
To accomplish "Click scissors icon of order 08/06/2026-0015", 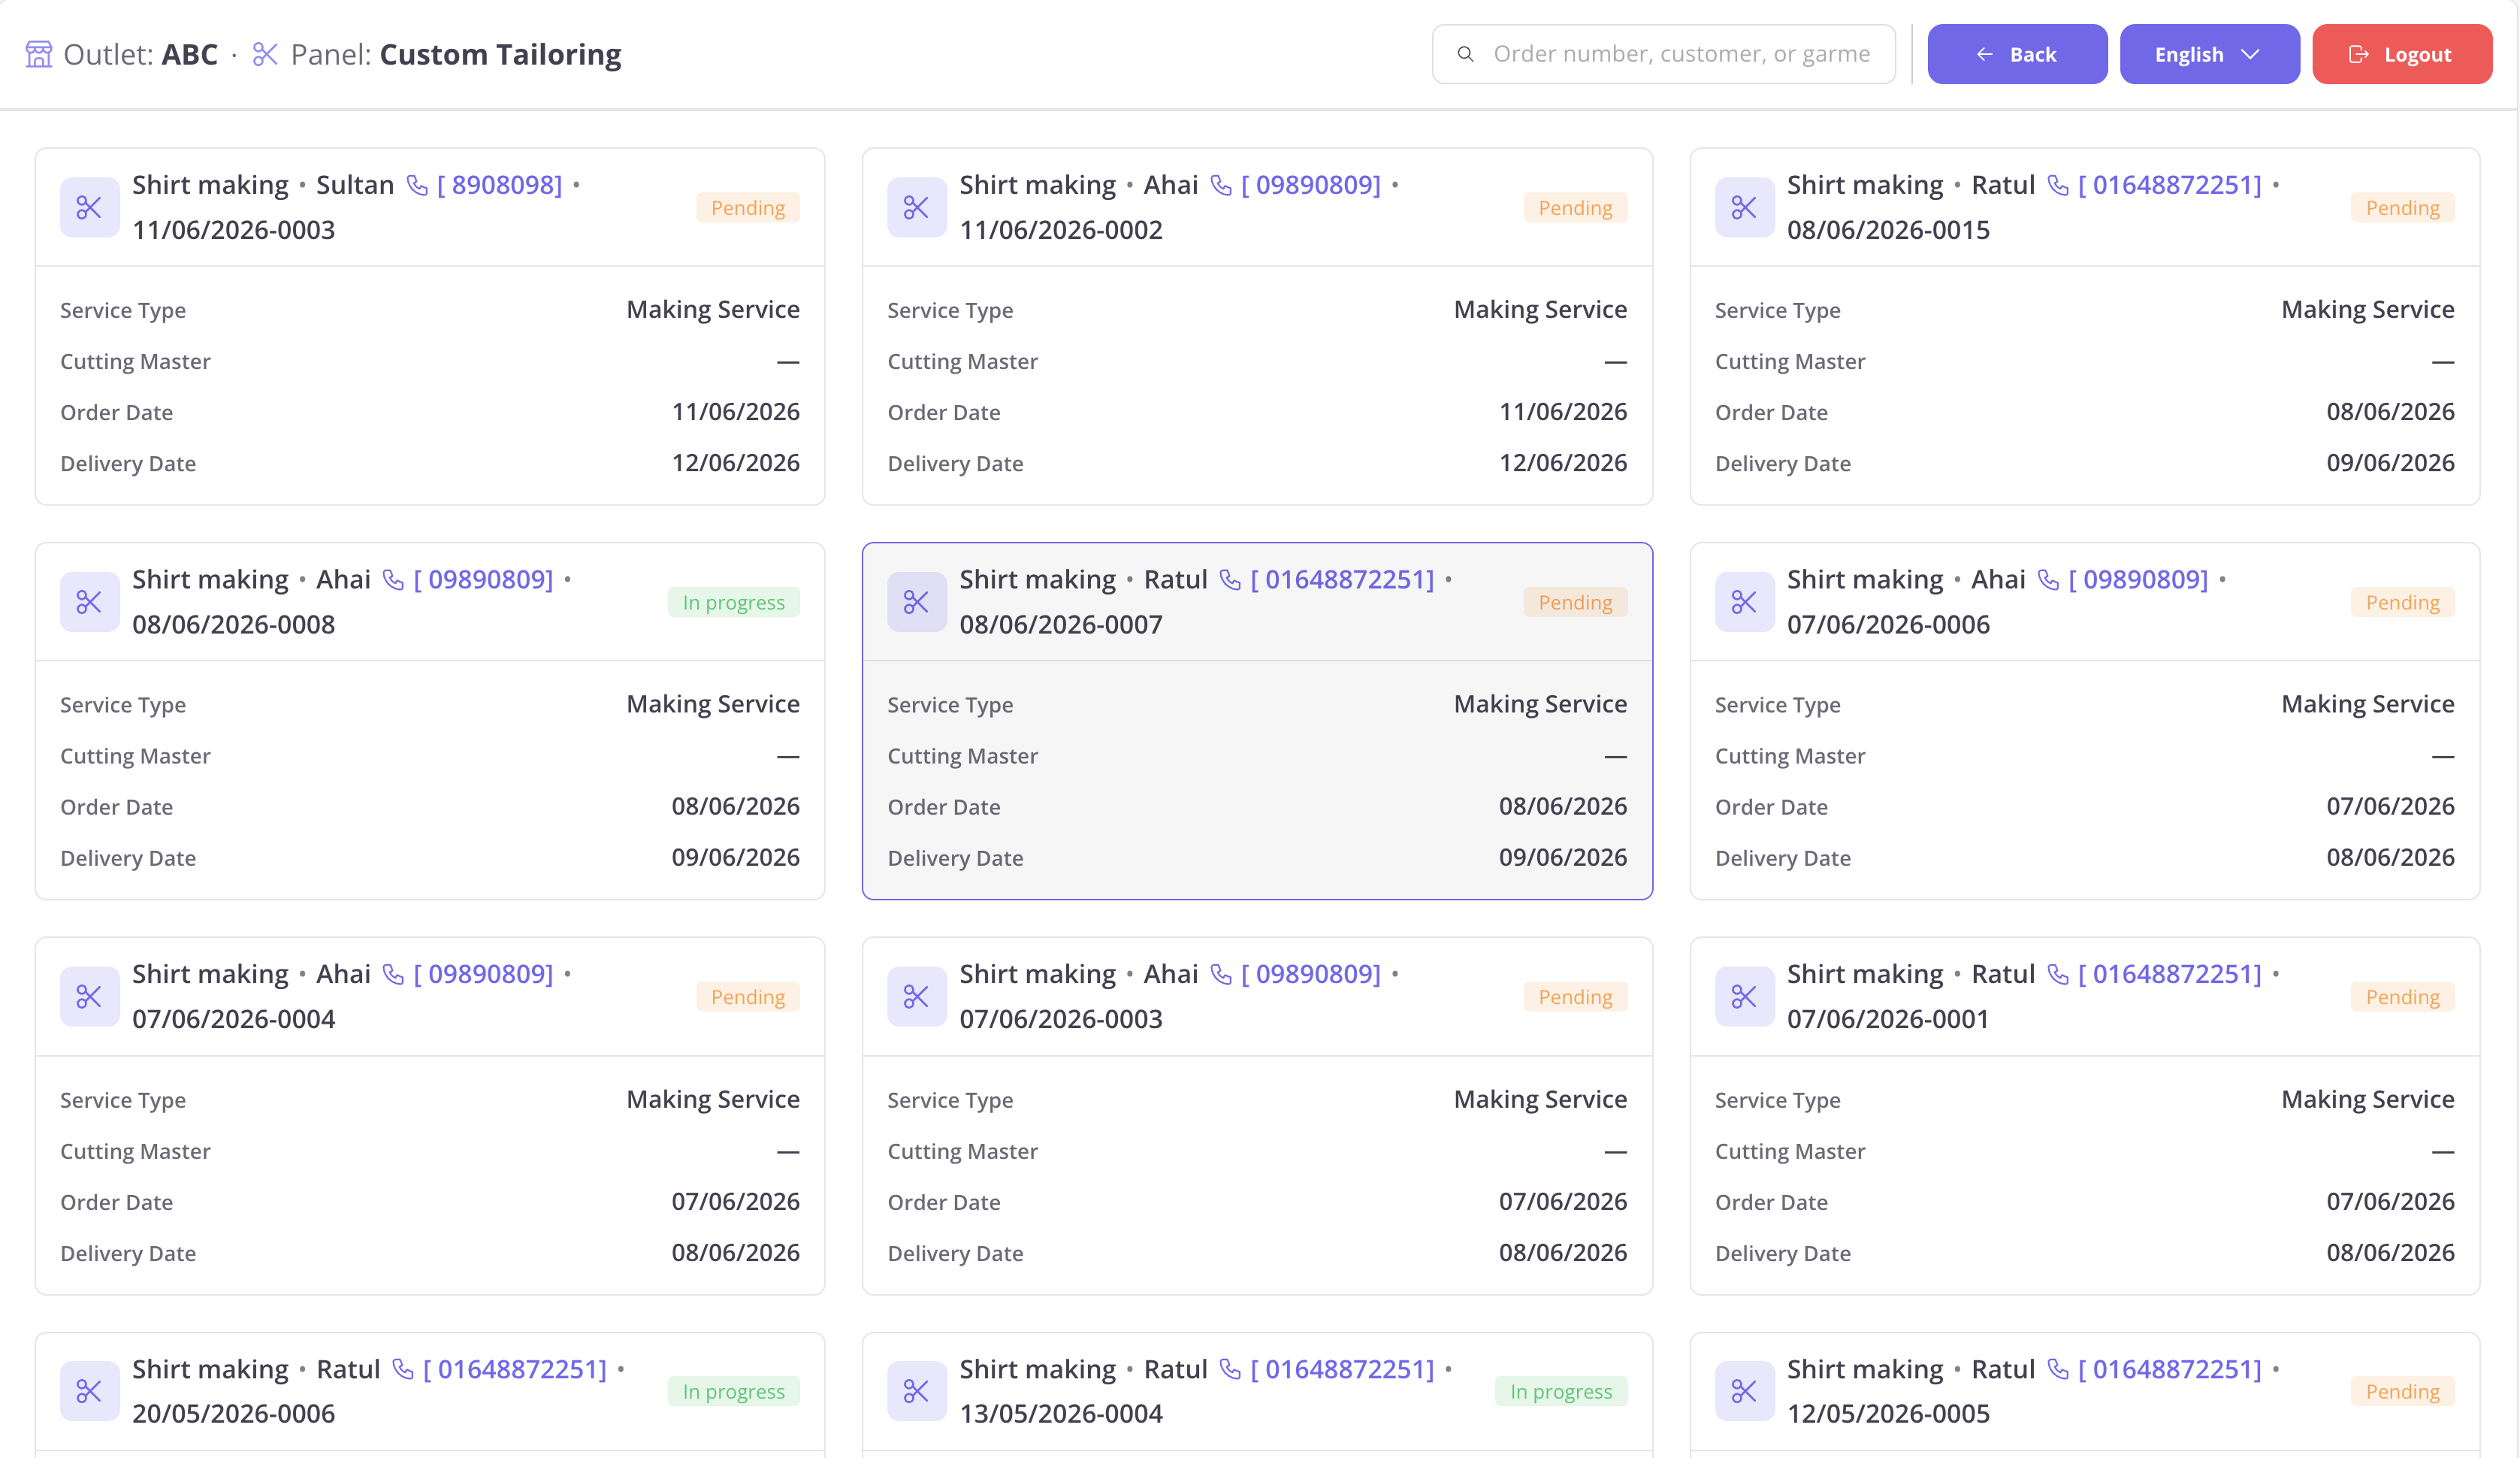I will click(x=1744, y=207).
